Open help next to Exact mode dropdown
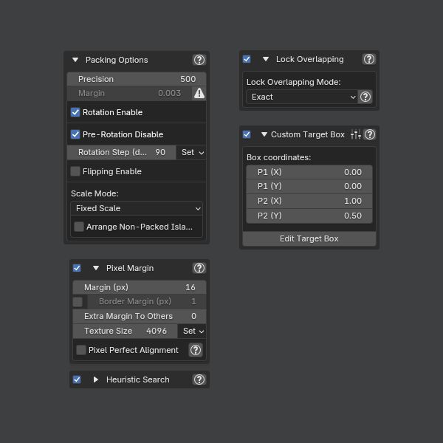 [x=365, y=97]
